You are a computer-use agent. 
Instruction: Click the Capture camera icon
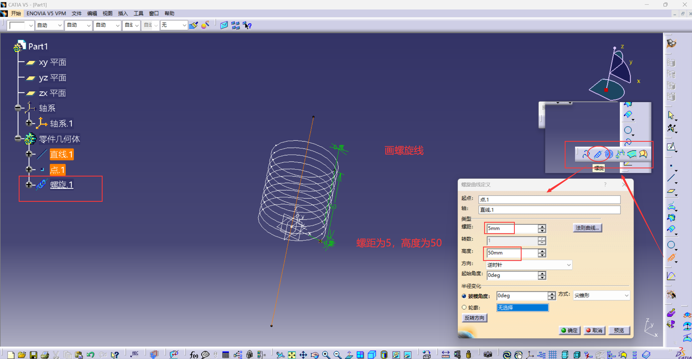(x=488, y=355)
